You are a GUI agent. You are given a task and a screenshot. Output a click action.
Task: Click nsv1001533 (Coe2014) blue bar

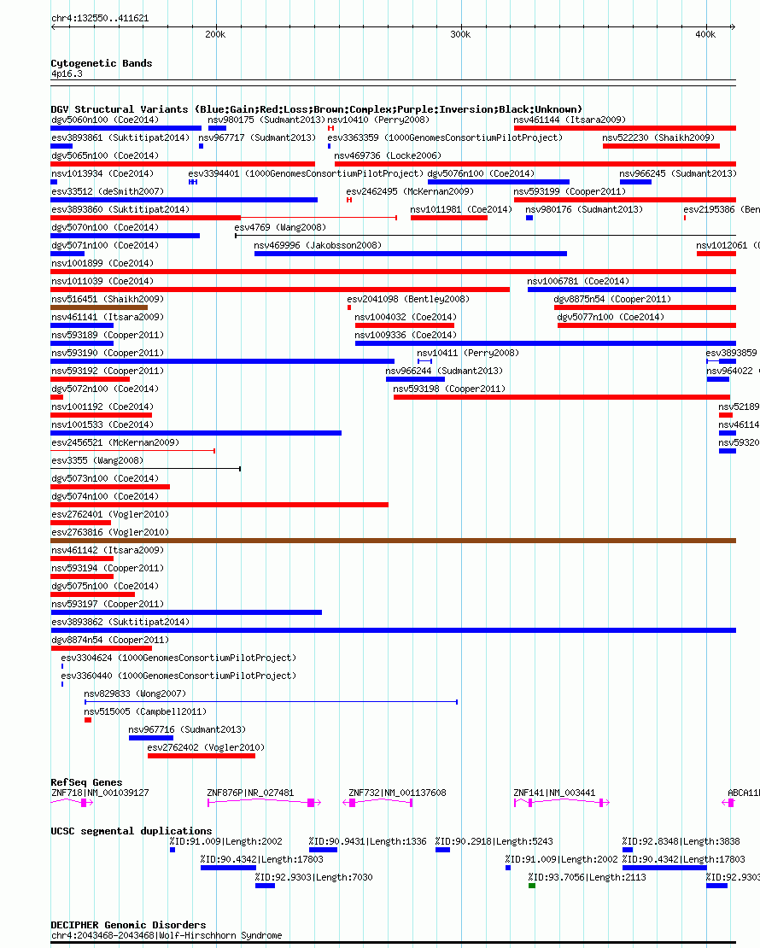(196, 433)
